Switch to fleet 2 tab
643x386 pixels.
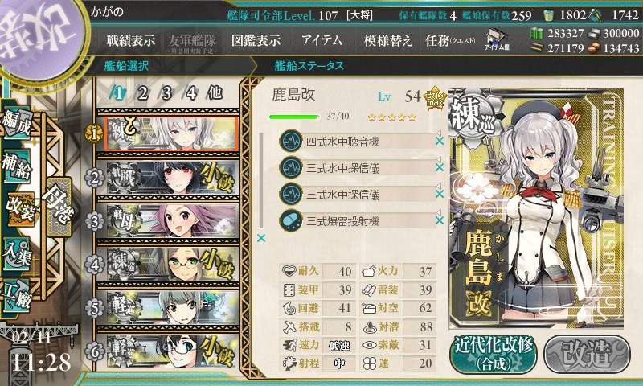click(x=143, y=93)
